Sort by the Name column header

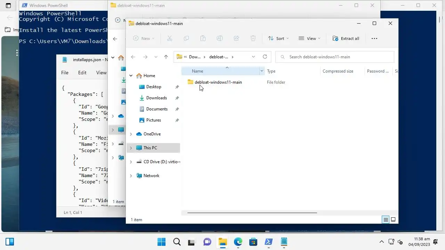(x=197, y=71)
